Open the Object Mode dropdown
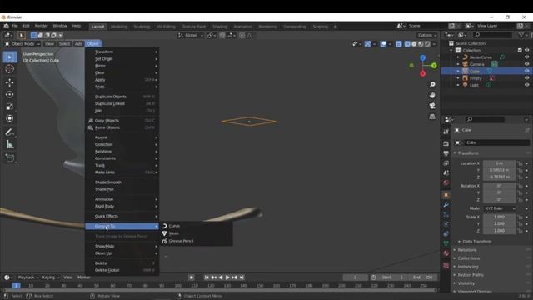 coord(22,44)
